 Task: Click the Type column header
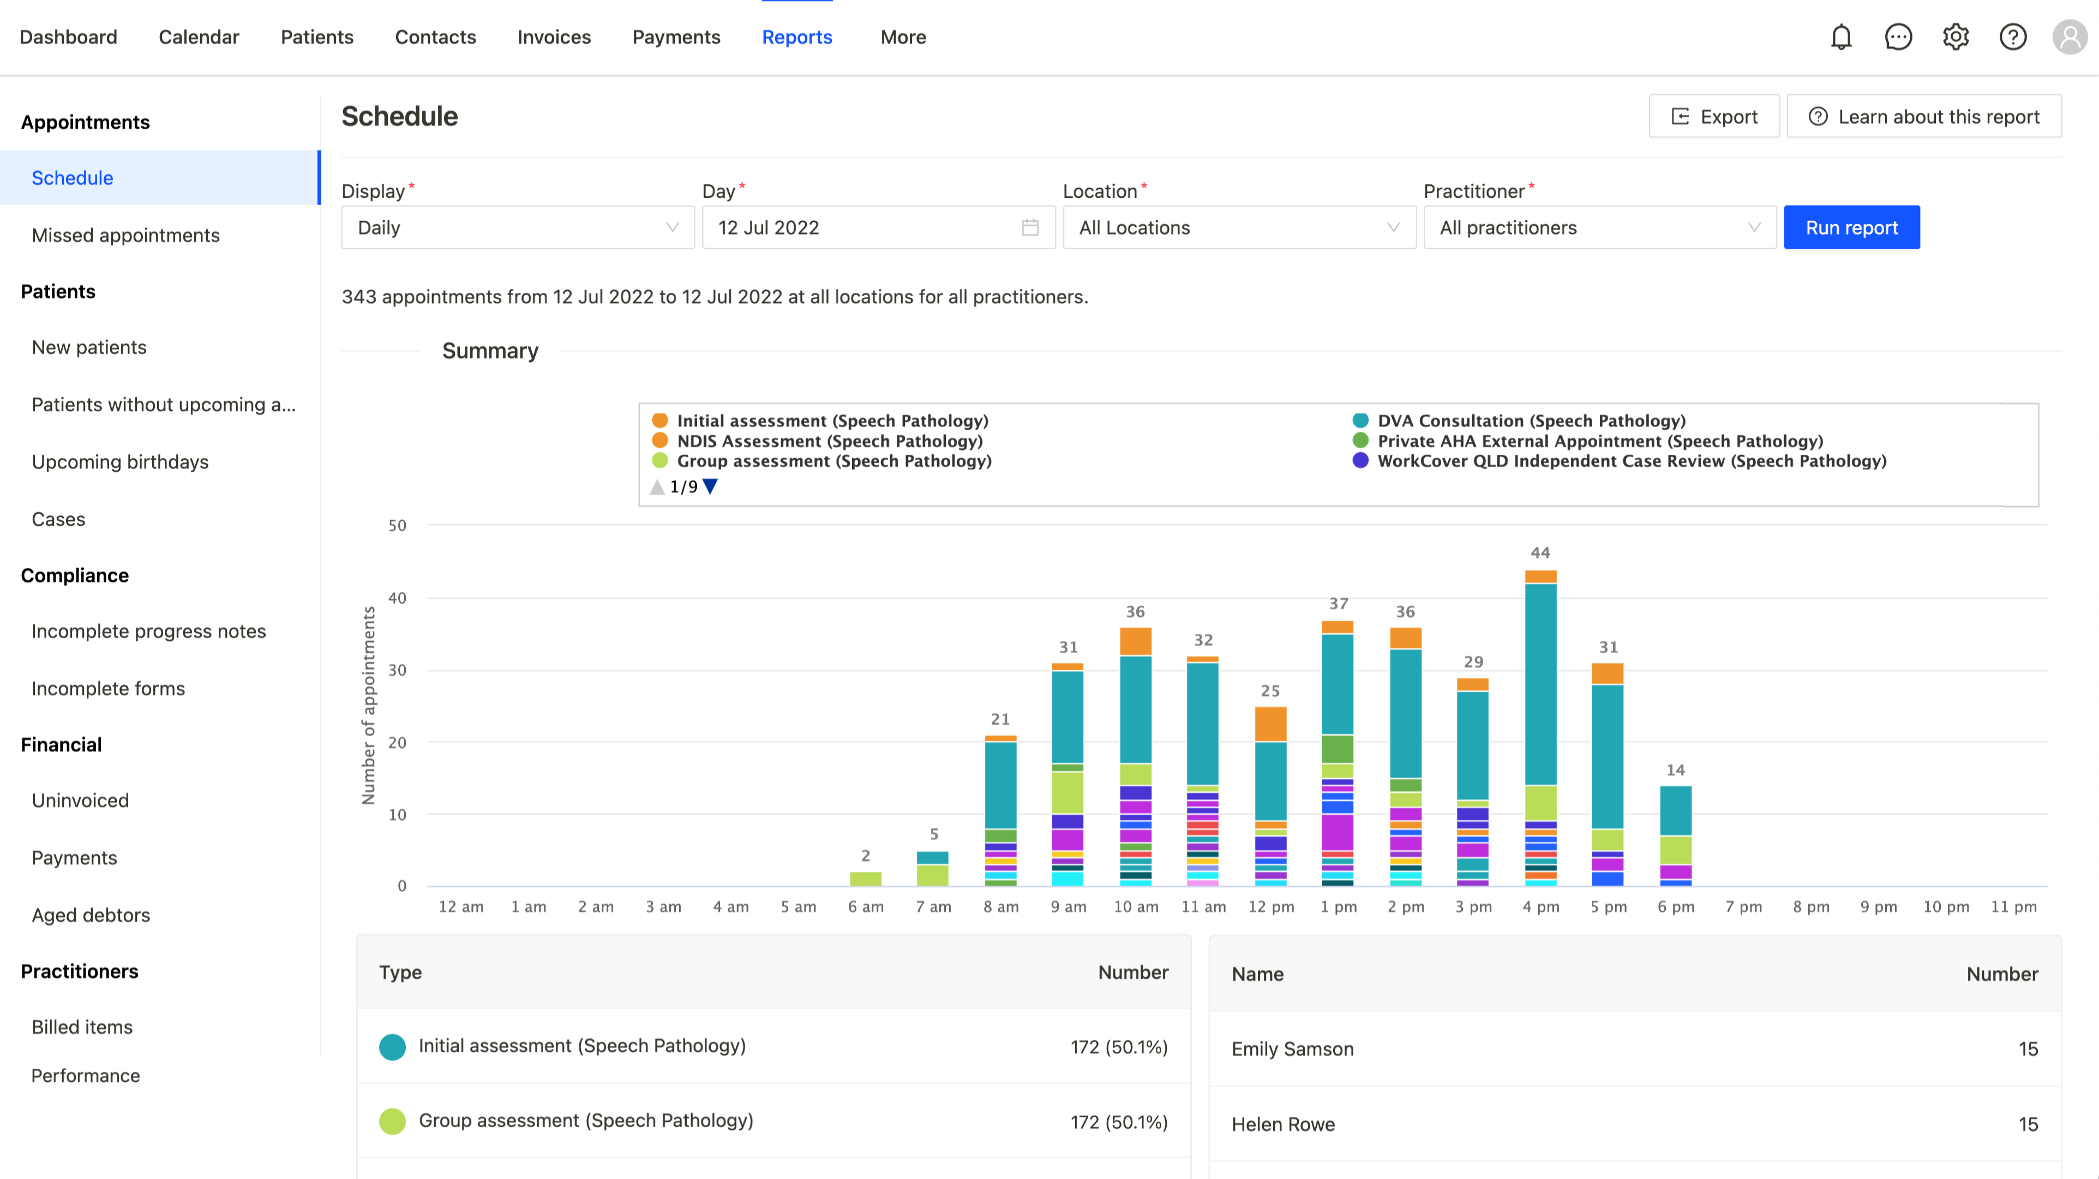click(400, 972)
